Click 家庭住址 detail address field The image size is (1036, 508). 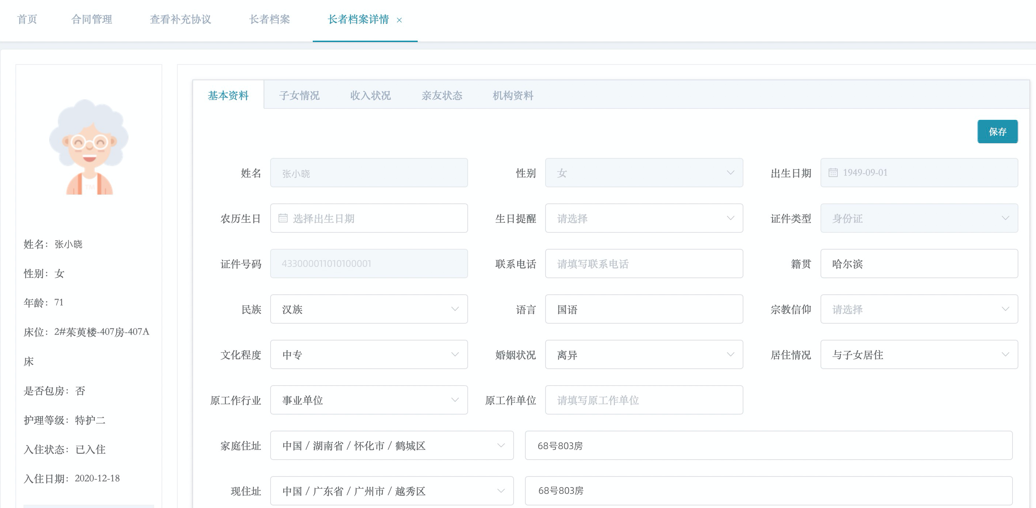[x=768, y=445]
